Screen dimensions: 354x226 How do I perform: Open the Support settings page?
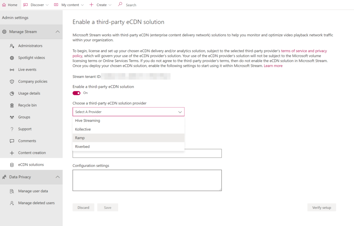click(x=31, y=129)
